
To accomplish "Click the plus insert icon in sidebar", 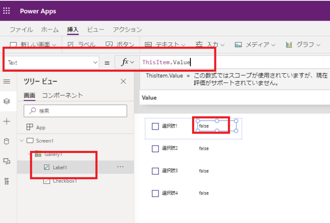I will pyautogui.click(x=7, y=122).
